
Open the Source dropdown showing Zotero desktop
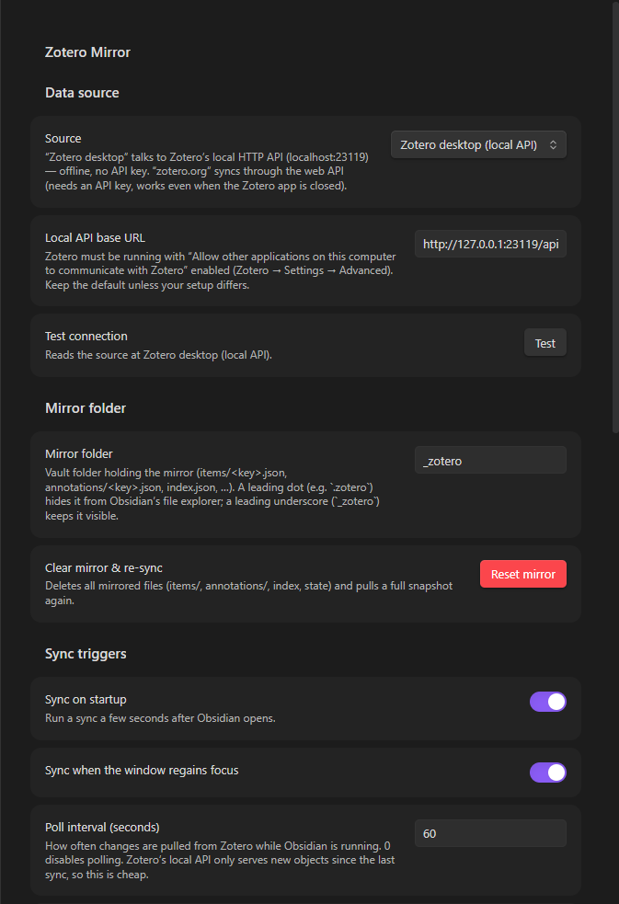[x=478, y=144]
